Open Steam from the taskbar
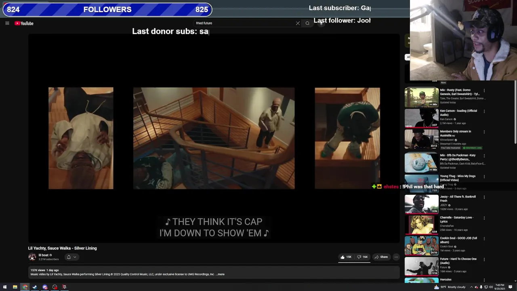This screenshot has width=517, height=291. pyautogui.click(x=35, y=287)
